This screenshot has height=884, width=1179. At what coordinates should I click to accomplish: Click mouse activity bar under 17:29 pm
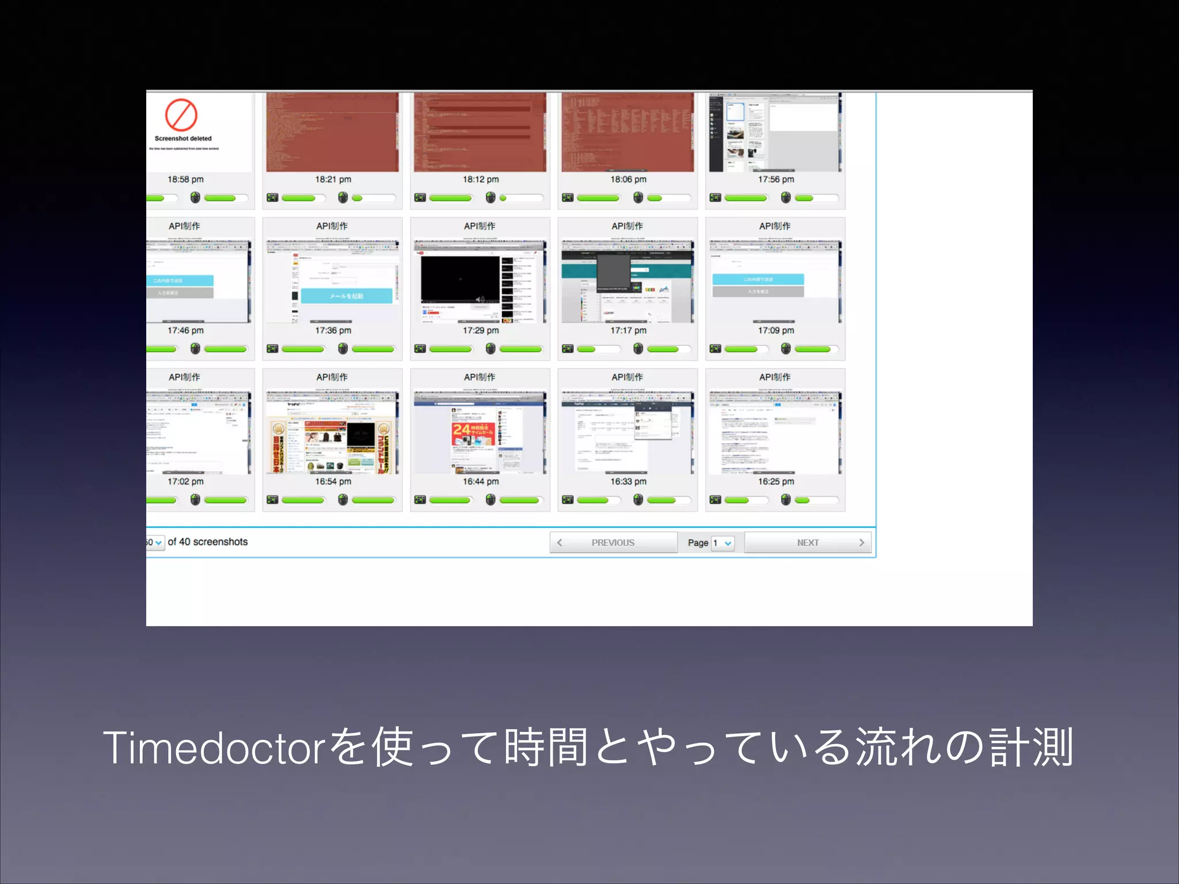(x=521, y=349)
